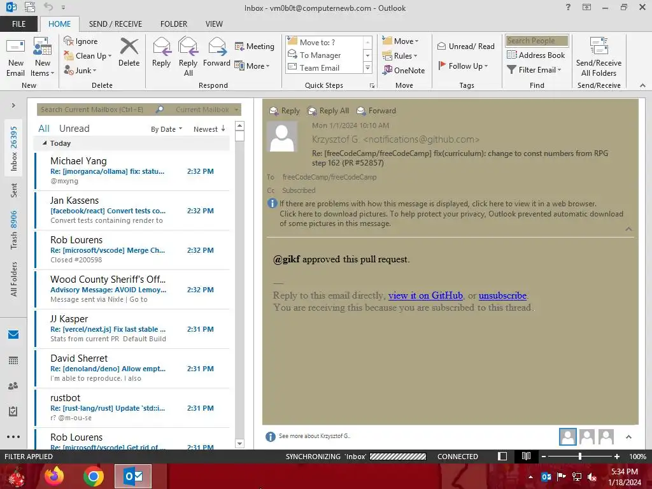Click Forward in the reading pane
Screen dimensions: 652x489
tap(376, 111)
